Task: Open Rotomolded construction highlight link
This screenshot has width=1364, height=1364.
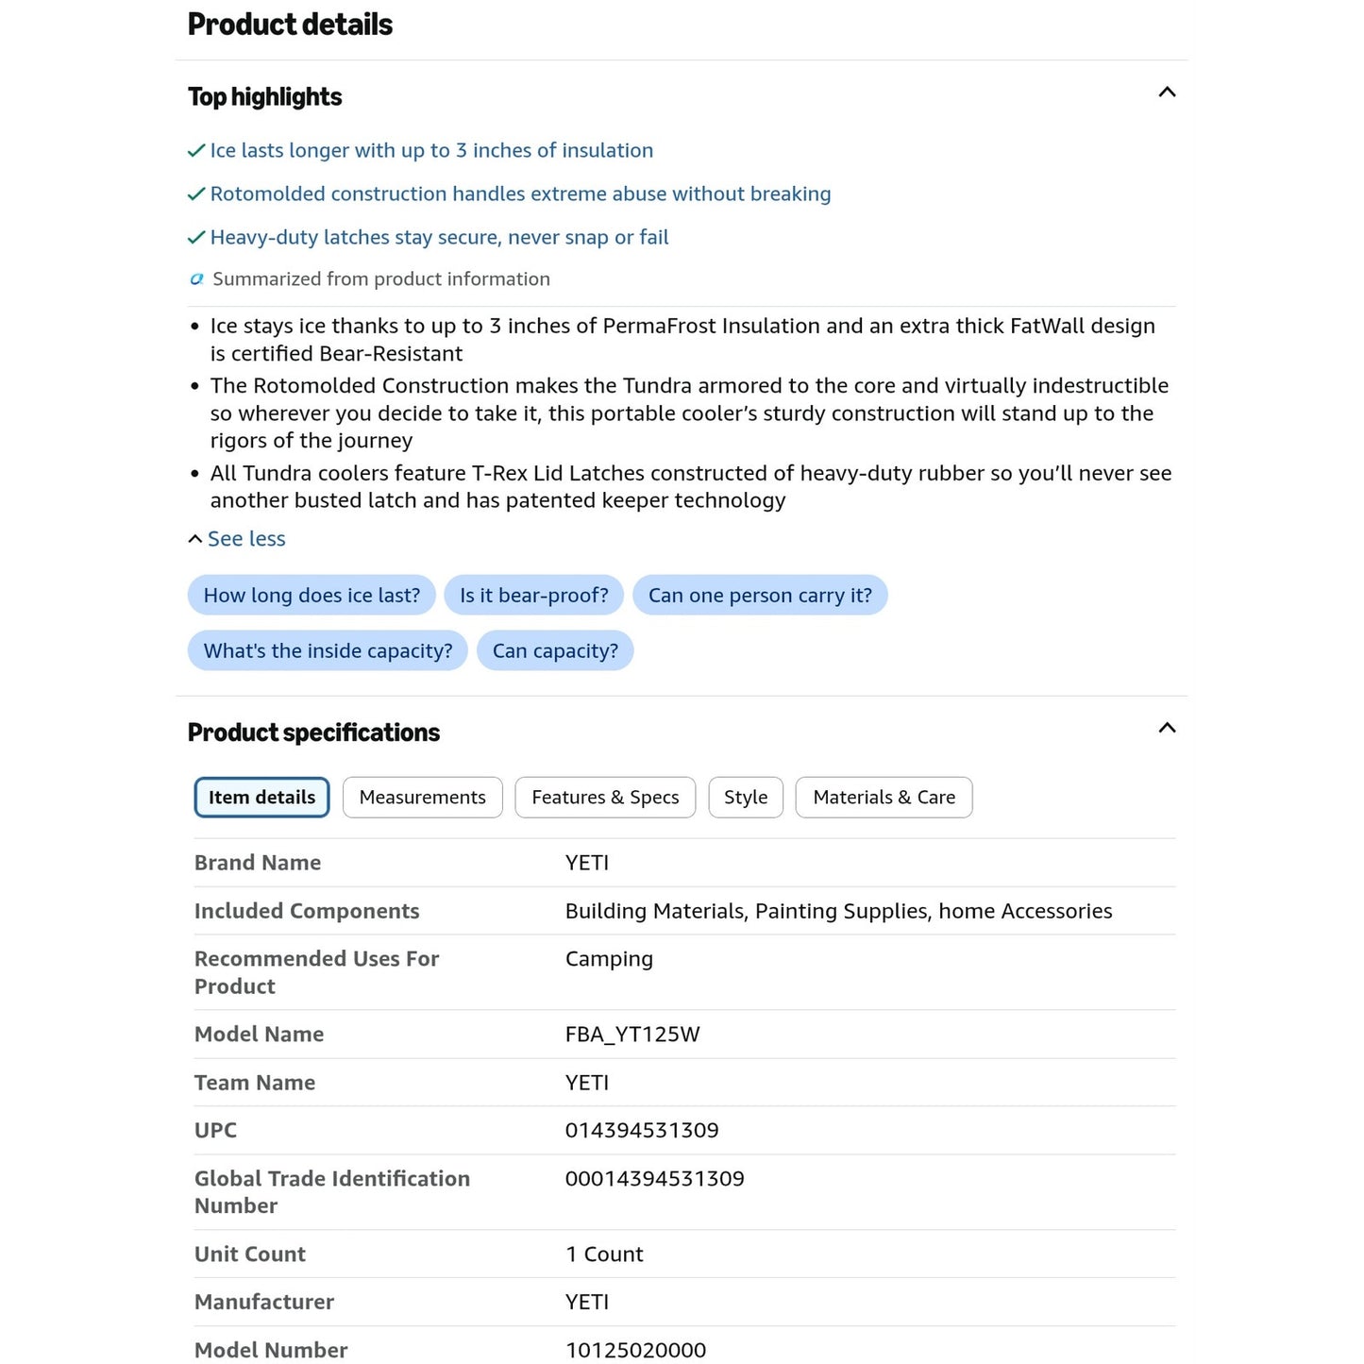Action: [520, 194]
